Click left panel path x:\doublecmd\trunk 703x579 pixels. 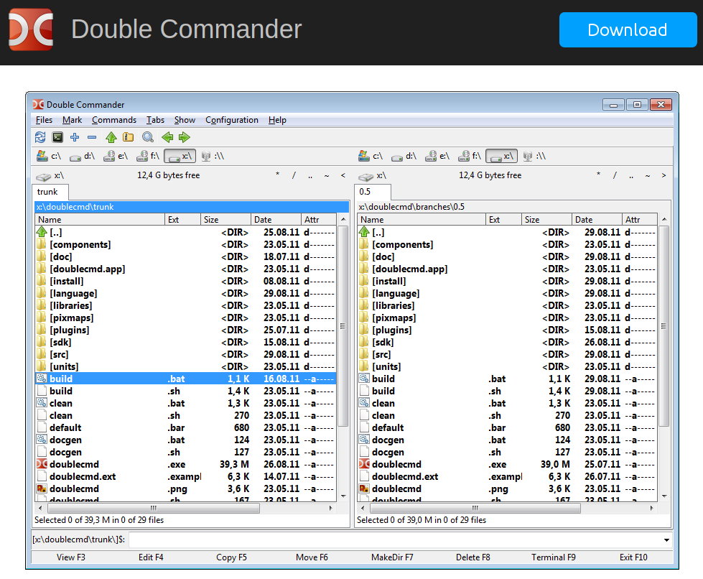pos(192,207)
